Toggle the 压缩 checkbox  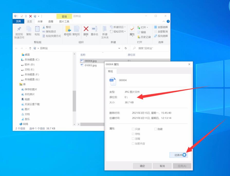[133, 139]
